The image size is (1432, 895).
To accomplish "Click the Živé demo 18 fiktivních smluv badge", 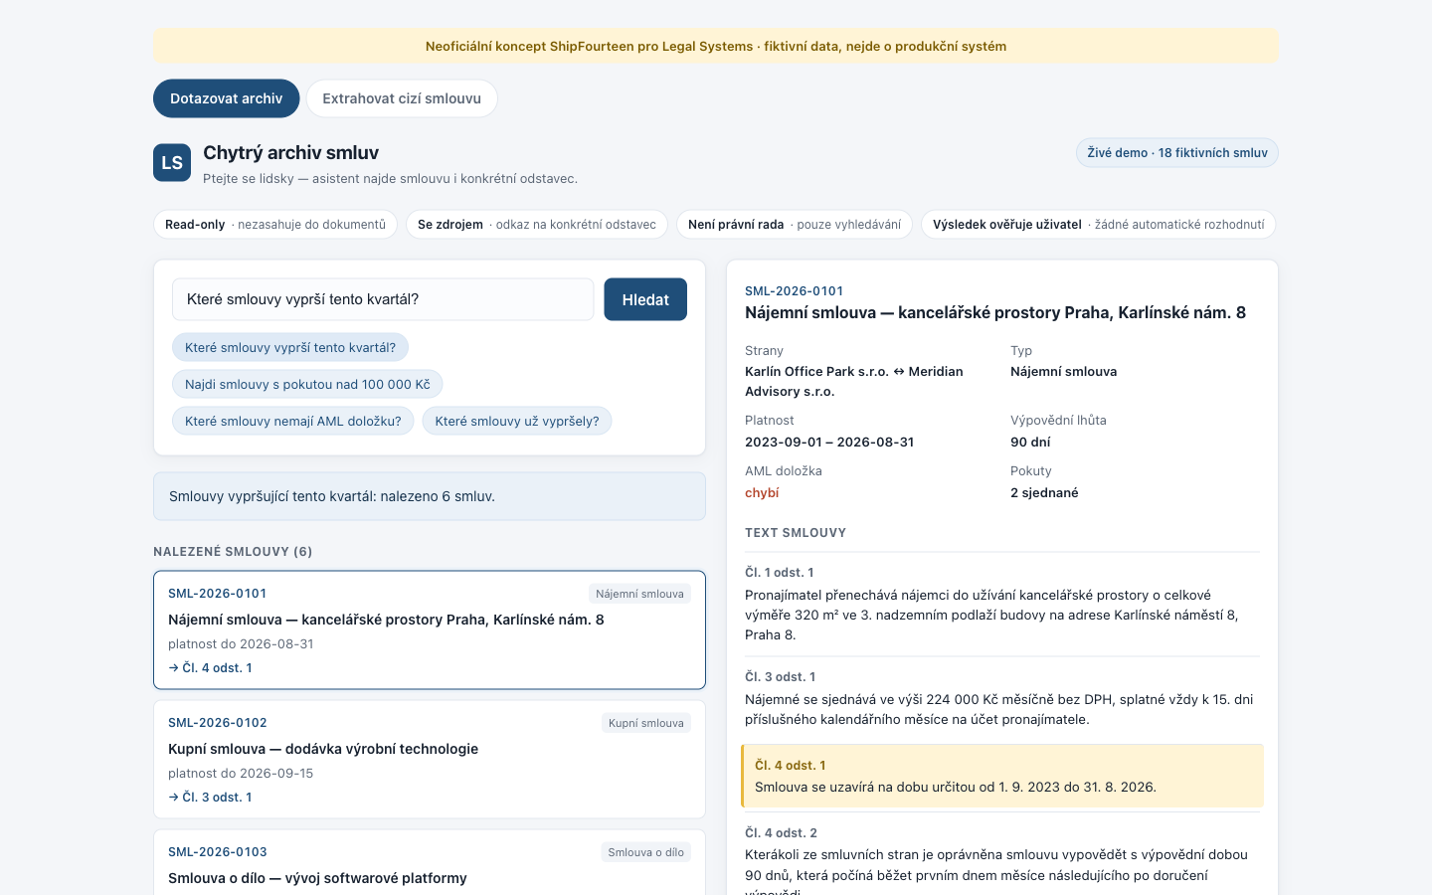I will [1177, 153].
